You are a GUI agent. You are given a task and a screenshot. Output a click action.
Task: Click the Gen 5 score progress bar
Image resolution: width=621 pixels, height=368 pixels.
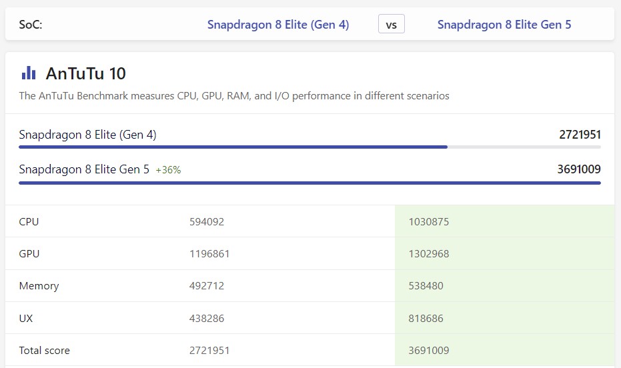tap(309, 183)
